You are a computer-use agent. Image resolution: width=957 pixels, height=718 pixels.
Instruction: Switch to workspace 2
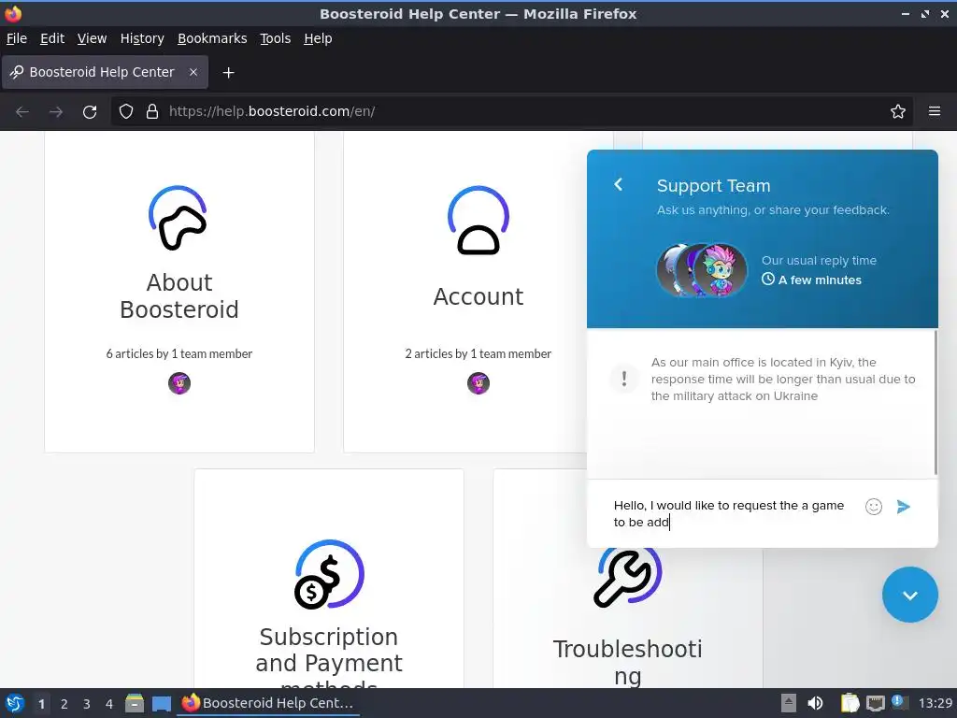tap(64, 704)
